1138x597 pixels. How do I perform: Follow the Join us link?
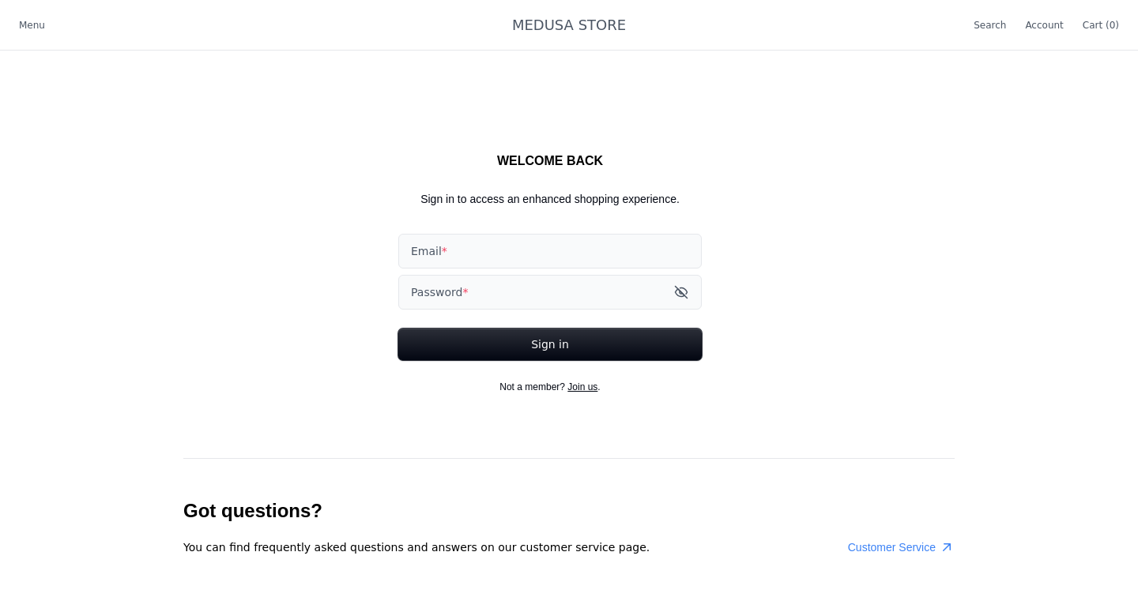[582, 387]
